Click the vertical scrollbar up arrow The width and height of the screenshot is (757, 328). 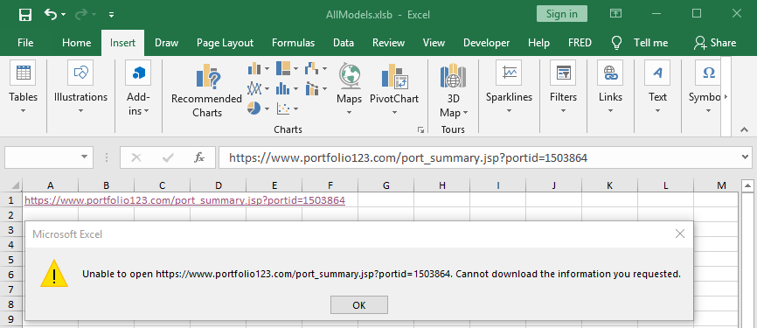[748, 185]
